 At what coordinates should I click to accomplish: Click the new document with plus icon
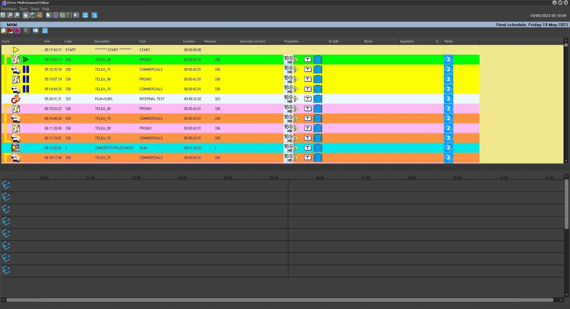click(x=48, y=15)
